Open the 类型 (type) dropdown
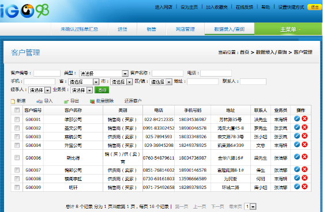Viewport: 323px width, 212px height. (x=104, y=73)
